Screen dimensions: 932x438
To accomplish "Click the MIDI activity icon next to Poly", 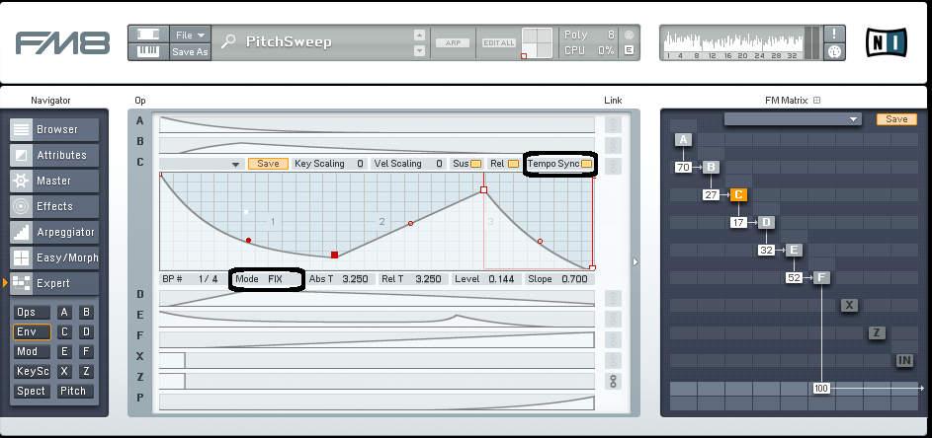I will (x=629, y=35).
